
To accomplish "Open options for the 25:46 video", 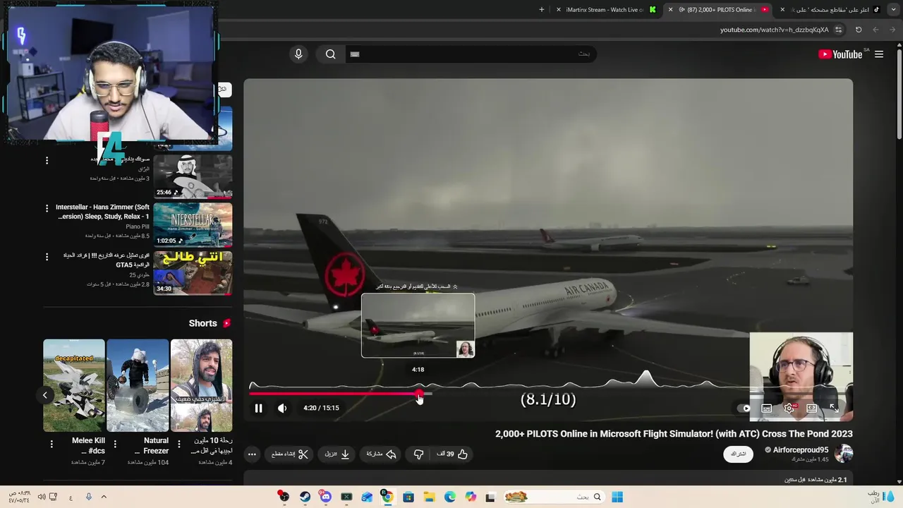I will [47, 160].
